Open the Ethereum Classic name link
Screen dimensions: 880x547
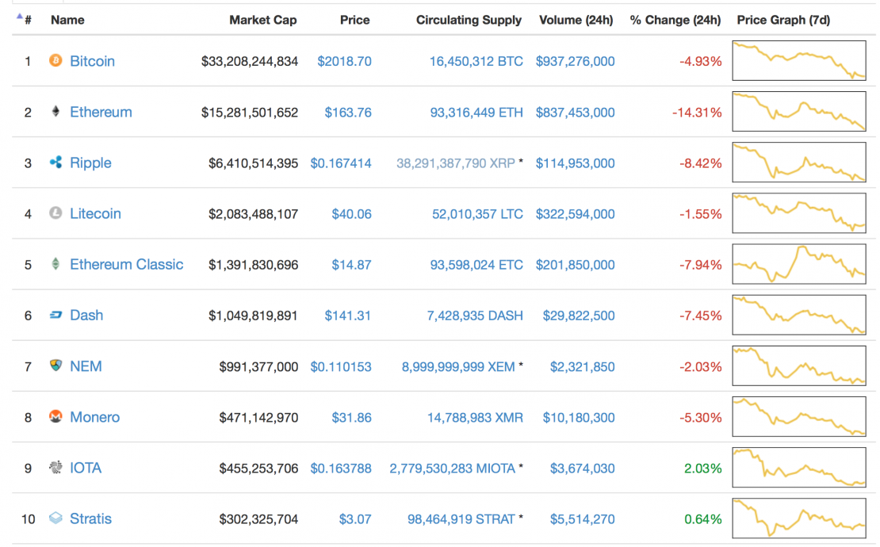tap(126, 264)
